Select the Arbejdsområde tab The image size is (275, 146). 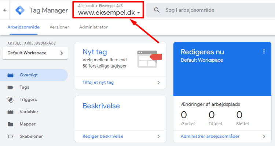tap(23, 27)
